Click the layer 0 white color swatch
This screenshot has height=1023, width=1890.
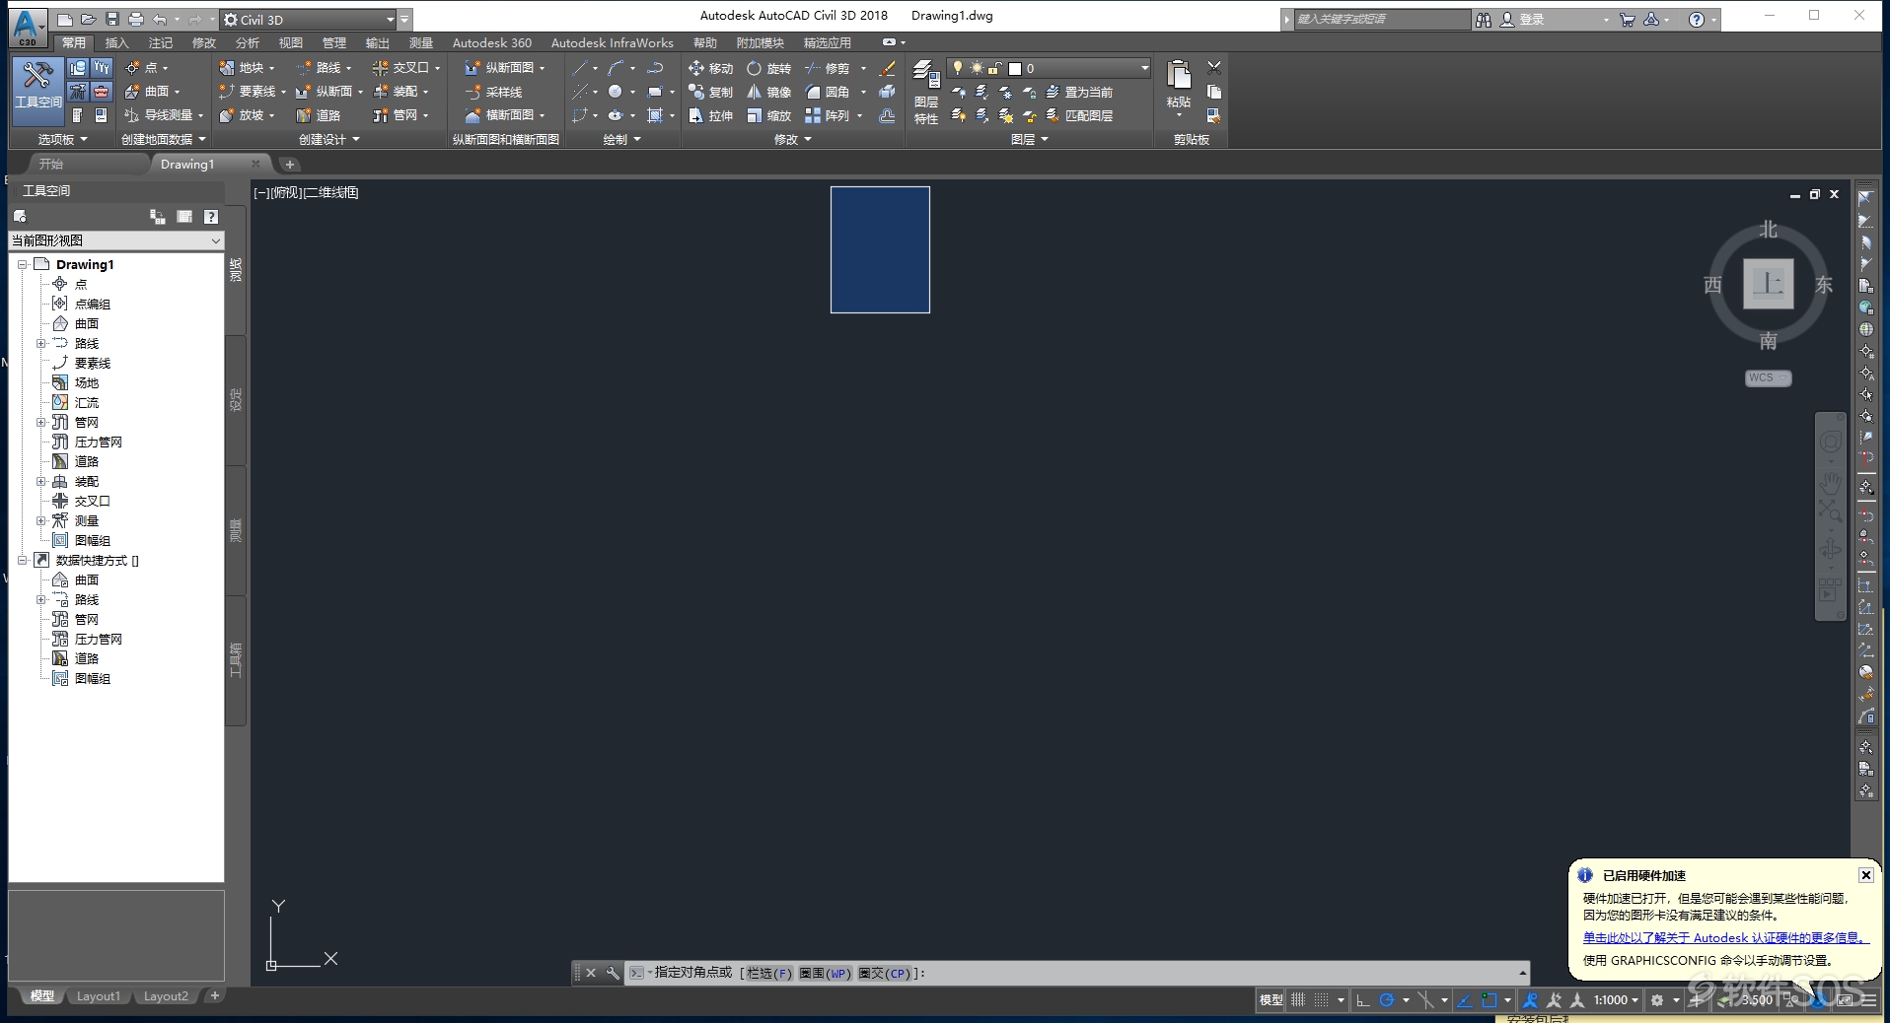click(x=1014, y=68)
